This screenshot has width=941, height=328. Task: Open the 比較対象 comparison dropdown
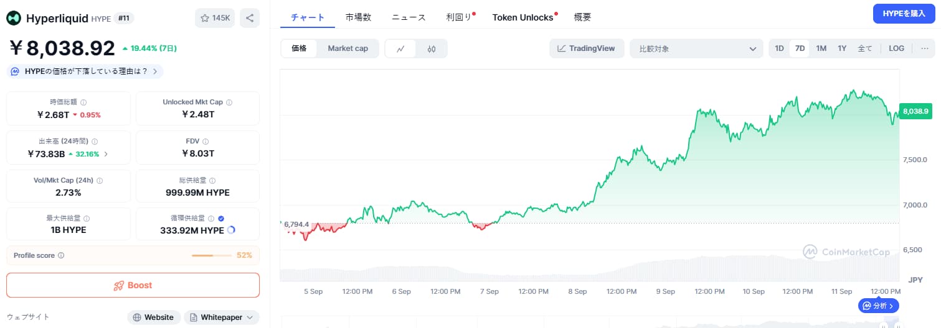click(696, 48)
